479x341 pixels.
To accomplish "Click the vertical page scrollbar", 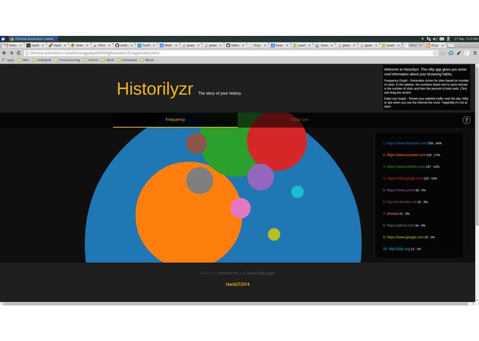I will pyautogui.click(x=477, y=147).
